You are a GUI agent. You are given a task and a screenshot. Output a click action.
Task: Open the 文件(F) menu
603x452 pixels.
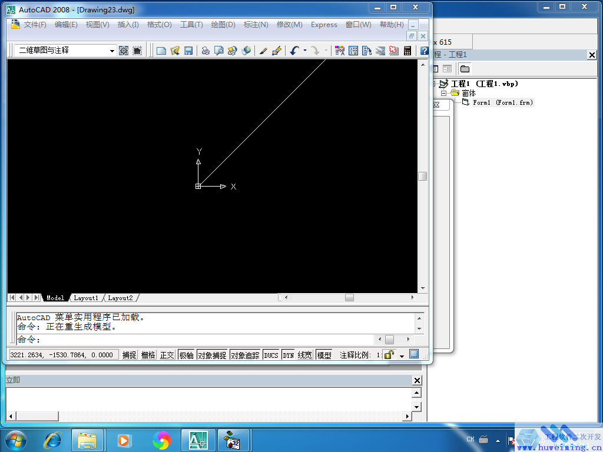35,25
